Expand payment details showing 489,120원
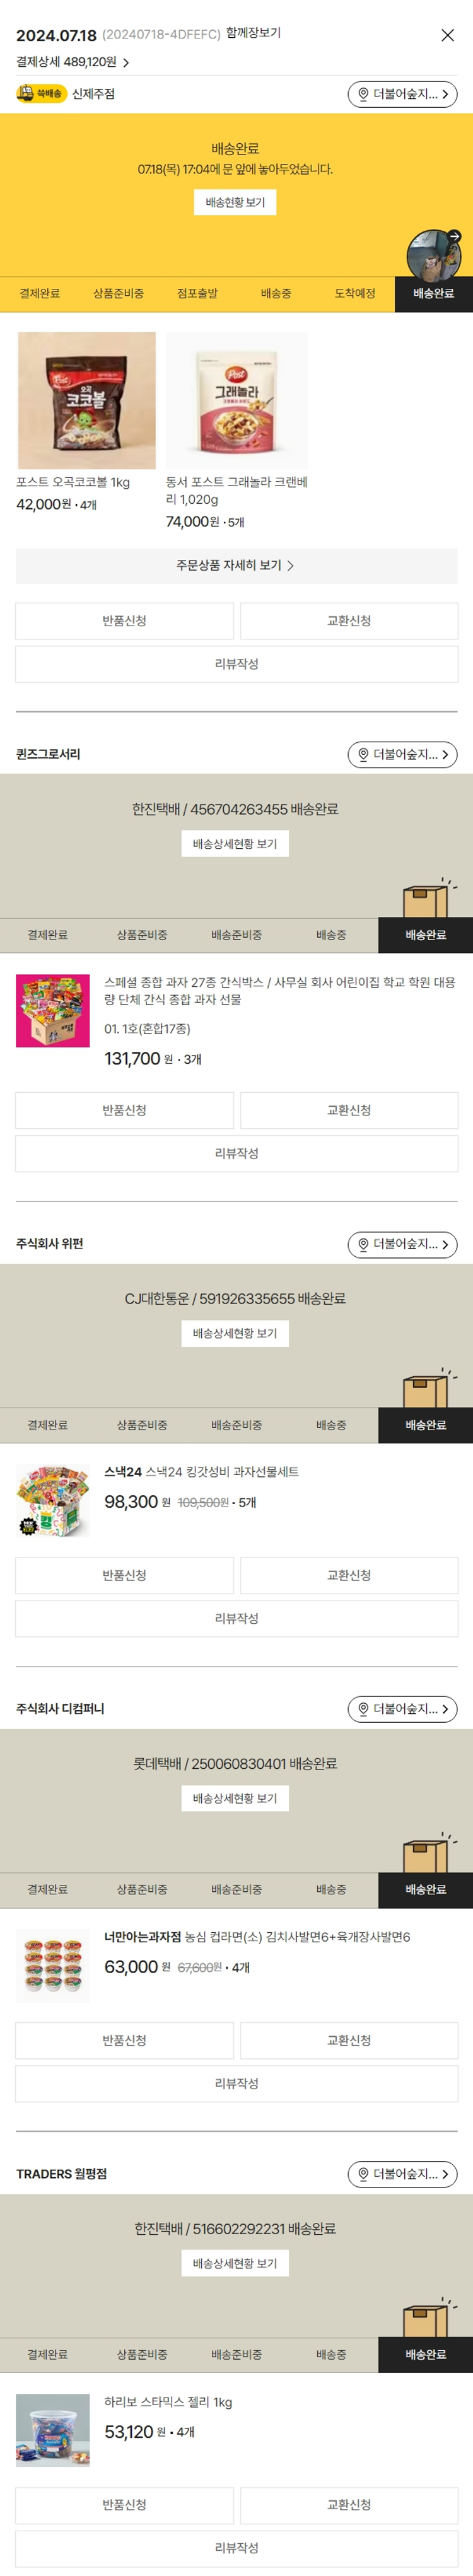This screenshot has width=473, height=2576. point(72,62)
